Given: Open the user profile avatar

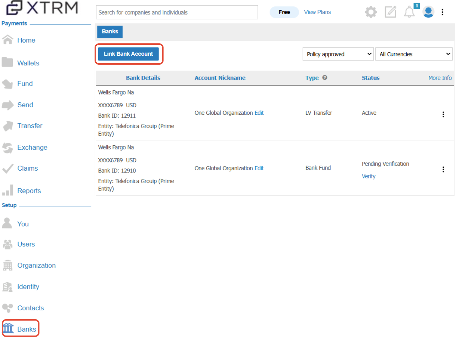Looking at the screenshot, I should 428,12.
